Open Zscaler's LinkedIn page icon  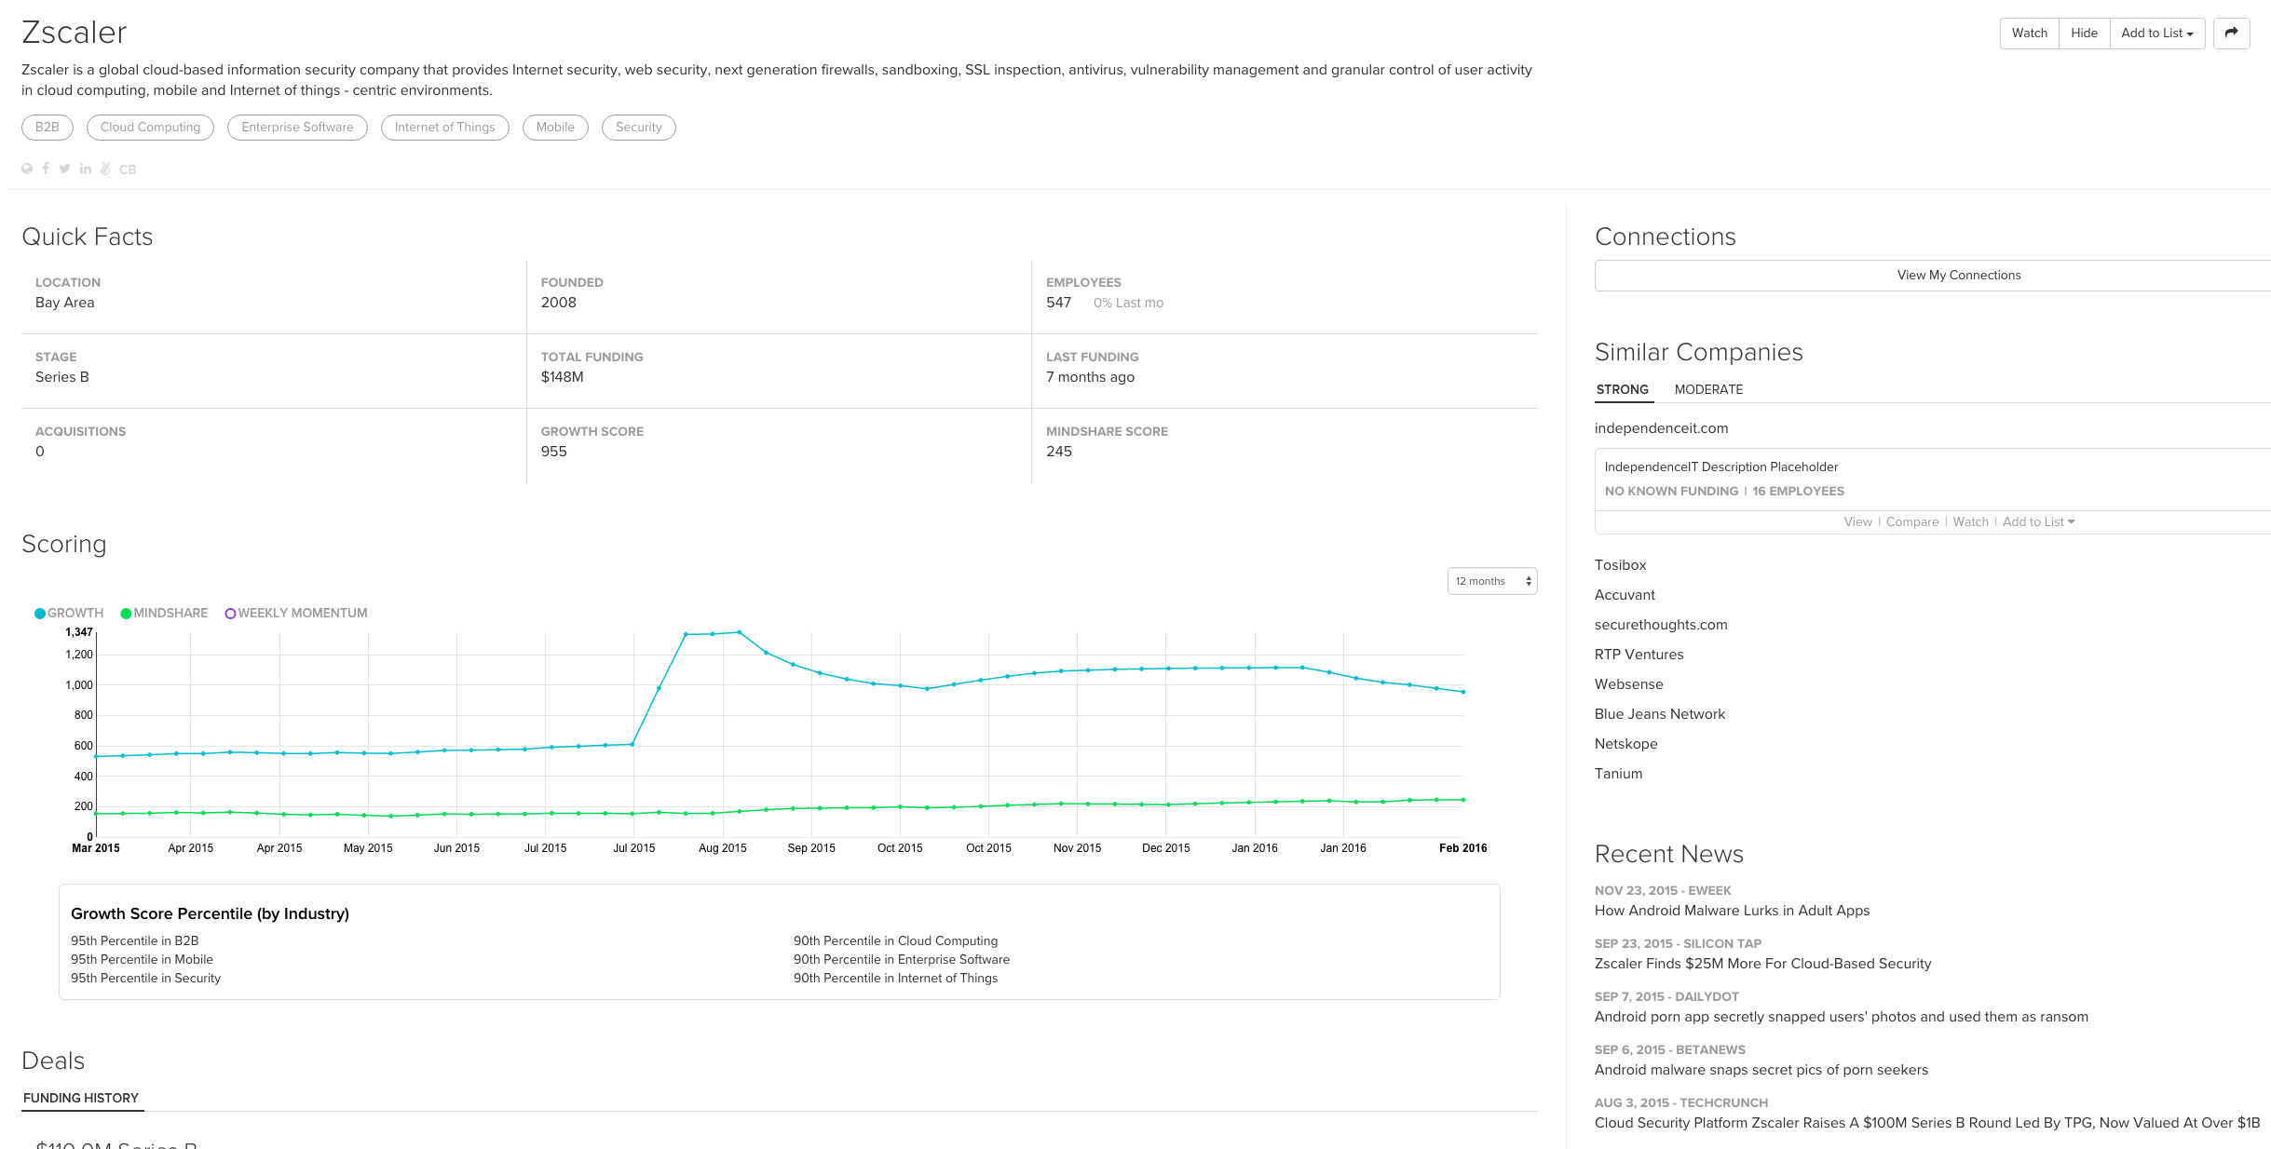(x=86, y=169)
